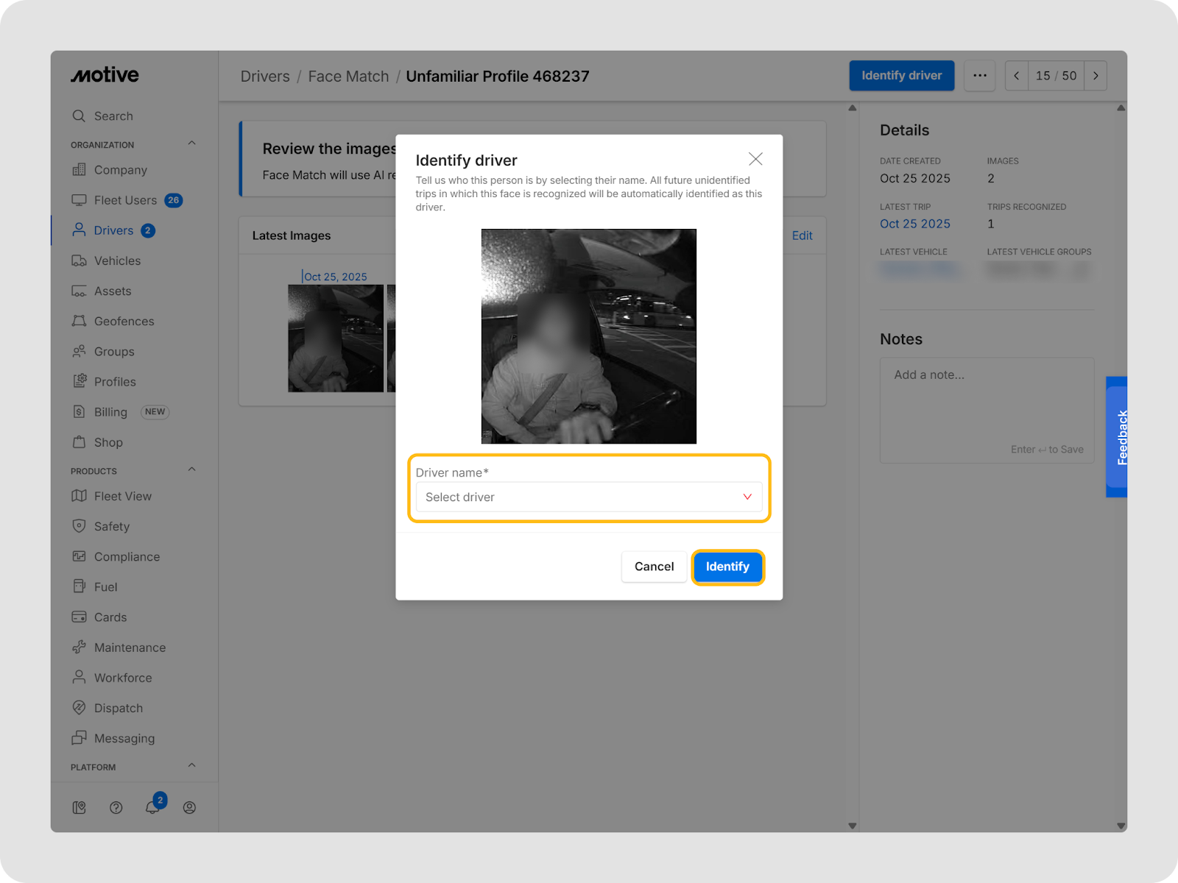Screen dimensions: 1178x883
Task: Open the Feedback side tab
Action: (x=1118, y=437)
